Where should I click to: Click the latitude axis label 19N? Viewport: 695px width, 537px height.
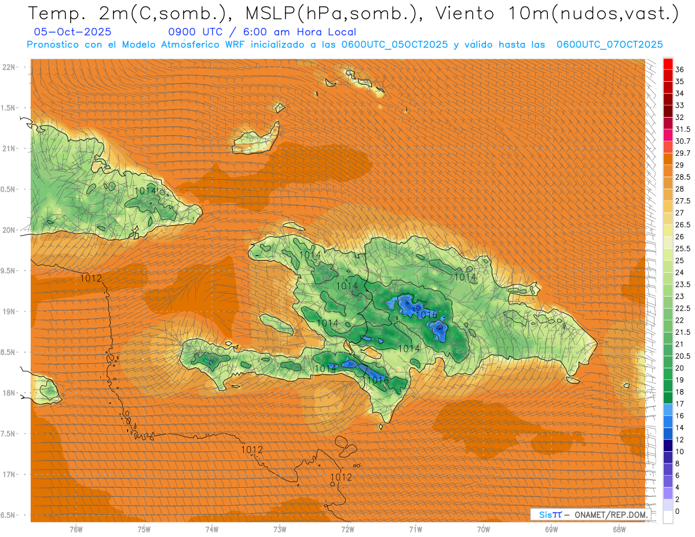[9, 312]
